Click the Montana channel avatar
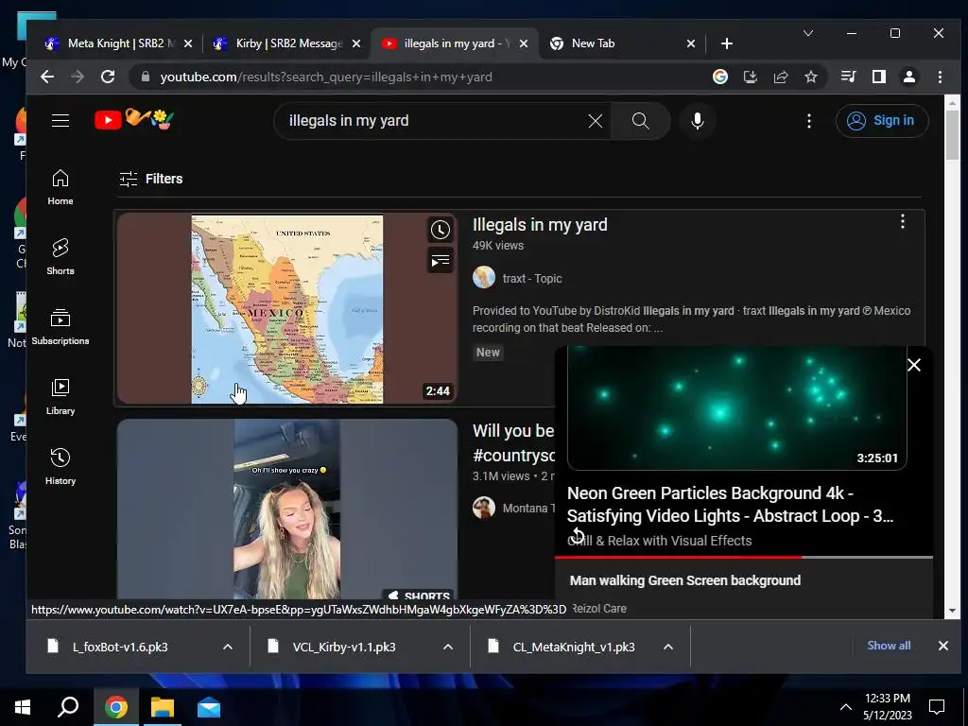This screenshot has width=968, height=726. coord(484,508)
